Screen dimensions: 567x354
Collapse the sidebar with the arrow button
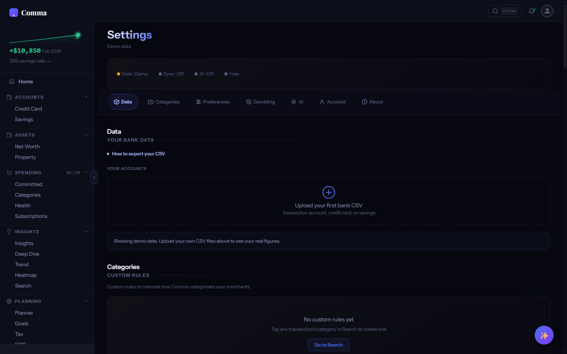point(94,177)
